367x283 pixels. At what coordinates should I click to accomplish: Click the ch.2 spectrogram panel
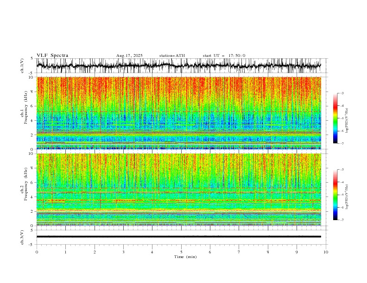coord(179,190)
